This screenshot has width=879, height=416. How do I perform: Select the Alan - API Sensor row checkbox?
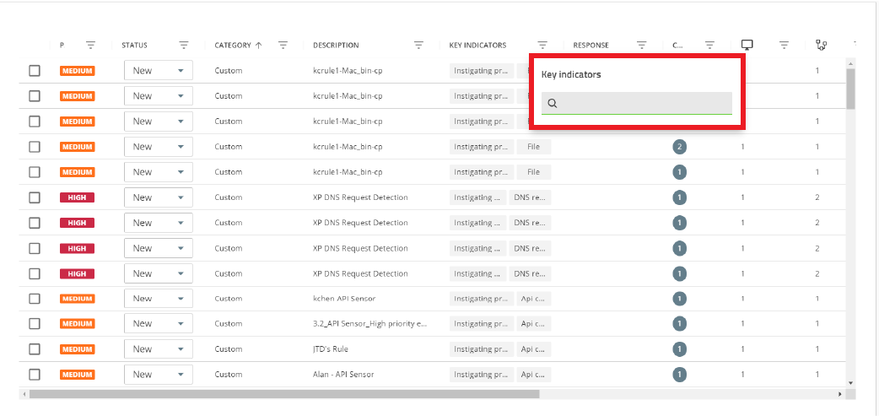(x=35, y=375)
